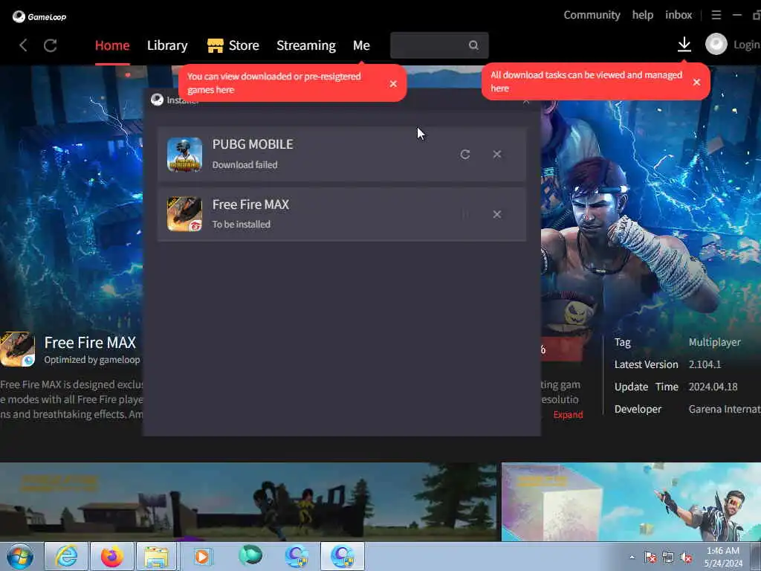Image resolution: width=761 pixels, height=571 pixels.
Task: Click the network tray icon
Action: click(x=668, y=558)
